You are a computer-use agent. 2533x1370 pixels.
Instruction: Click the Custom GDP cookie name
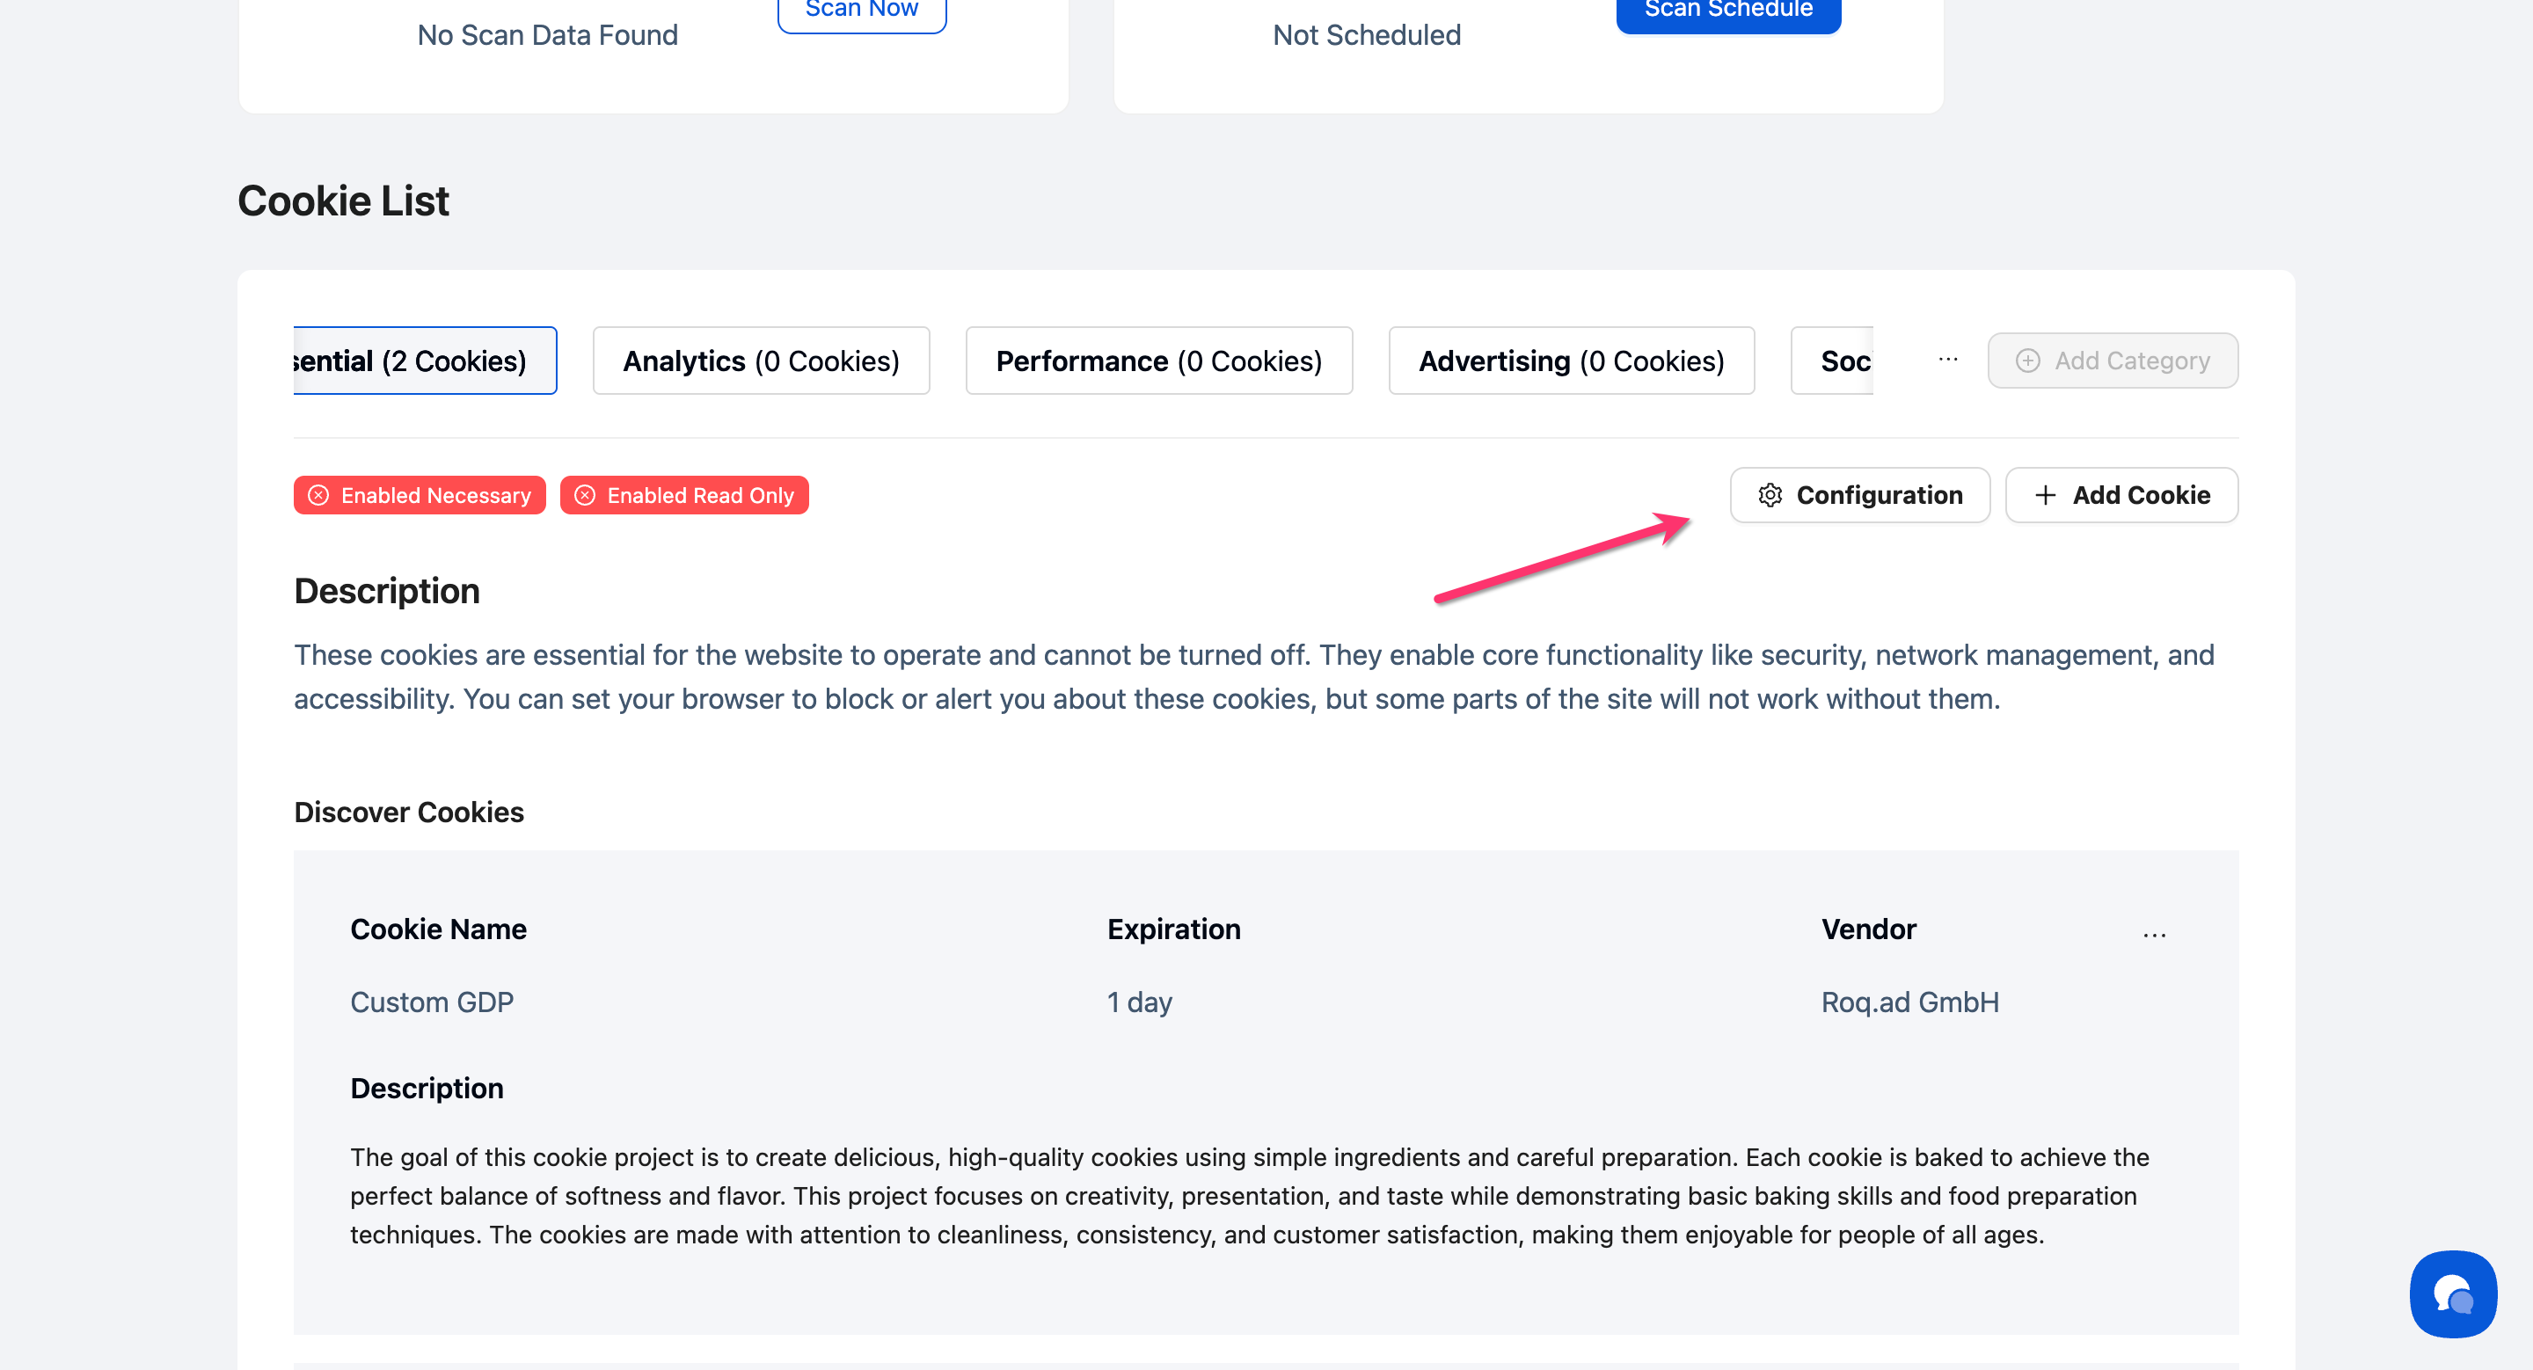pyautogui.click(x=432, y=1002)
